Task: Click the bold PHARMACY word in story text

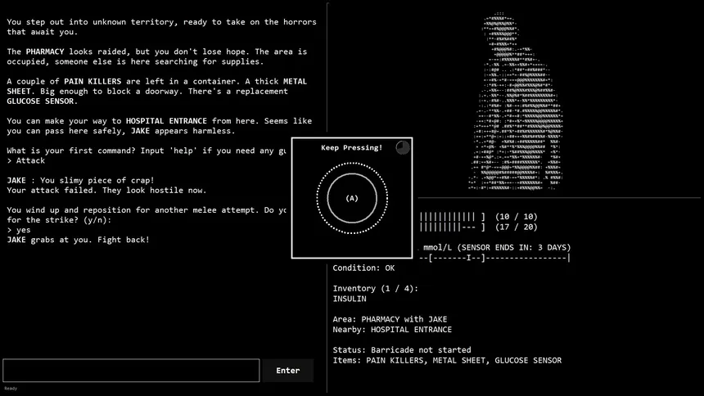Action: click(x=45, y=52)
